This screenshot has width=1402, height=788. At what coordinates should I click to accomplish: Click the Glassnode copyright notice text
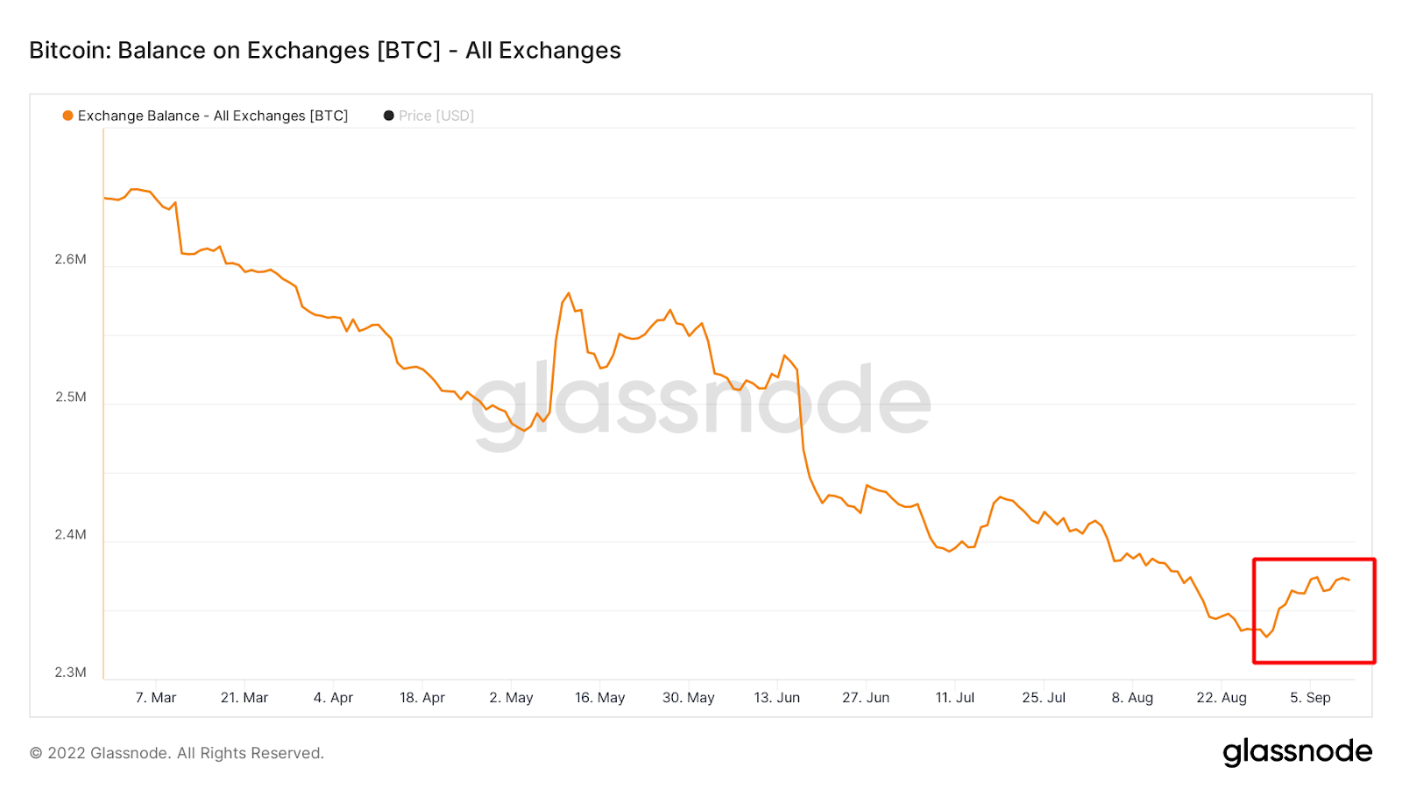click(x=177, y=753)
